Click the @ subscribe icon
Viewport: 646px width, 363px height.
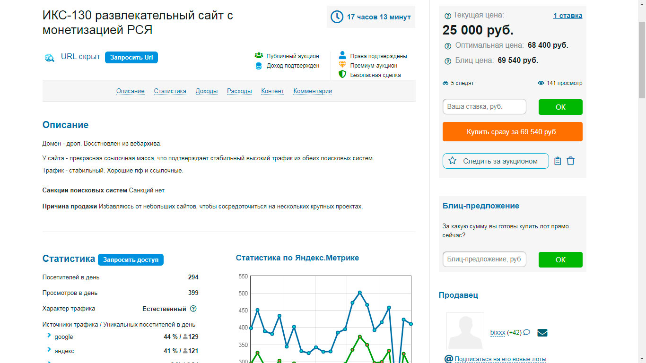tap(449, 359)
